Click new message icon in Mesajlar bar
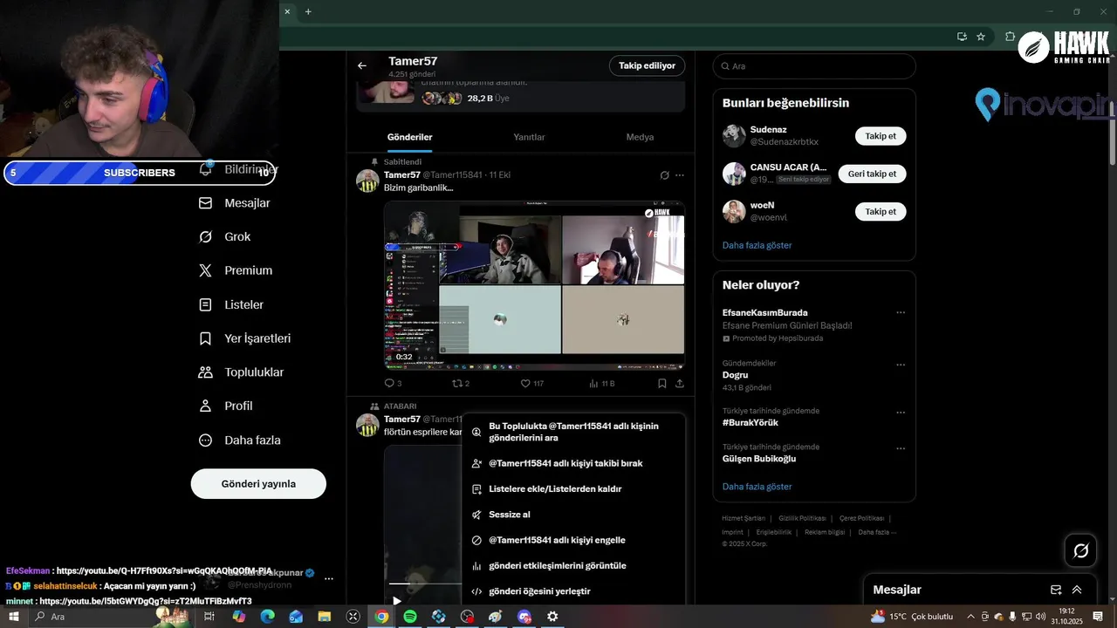Viewport: 1117px width, 628px height. (1055, 590)
